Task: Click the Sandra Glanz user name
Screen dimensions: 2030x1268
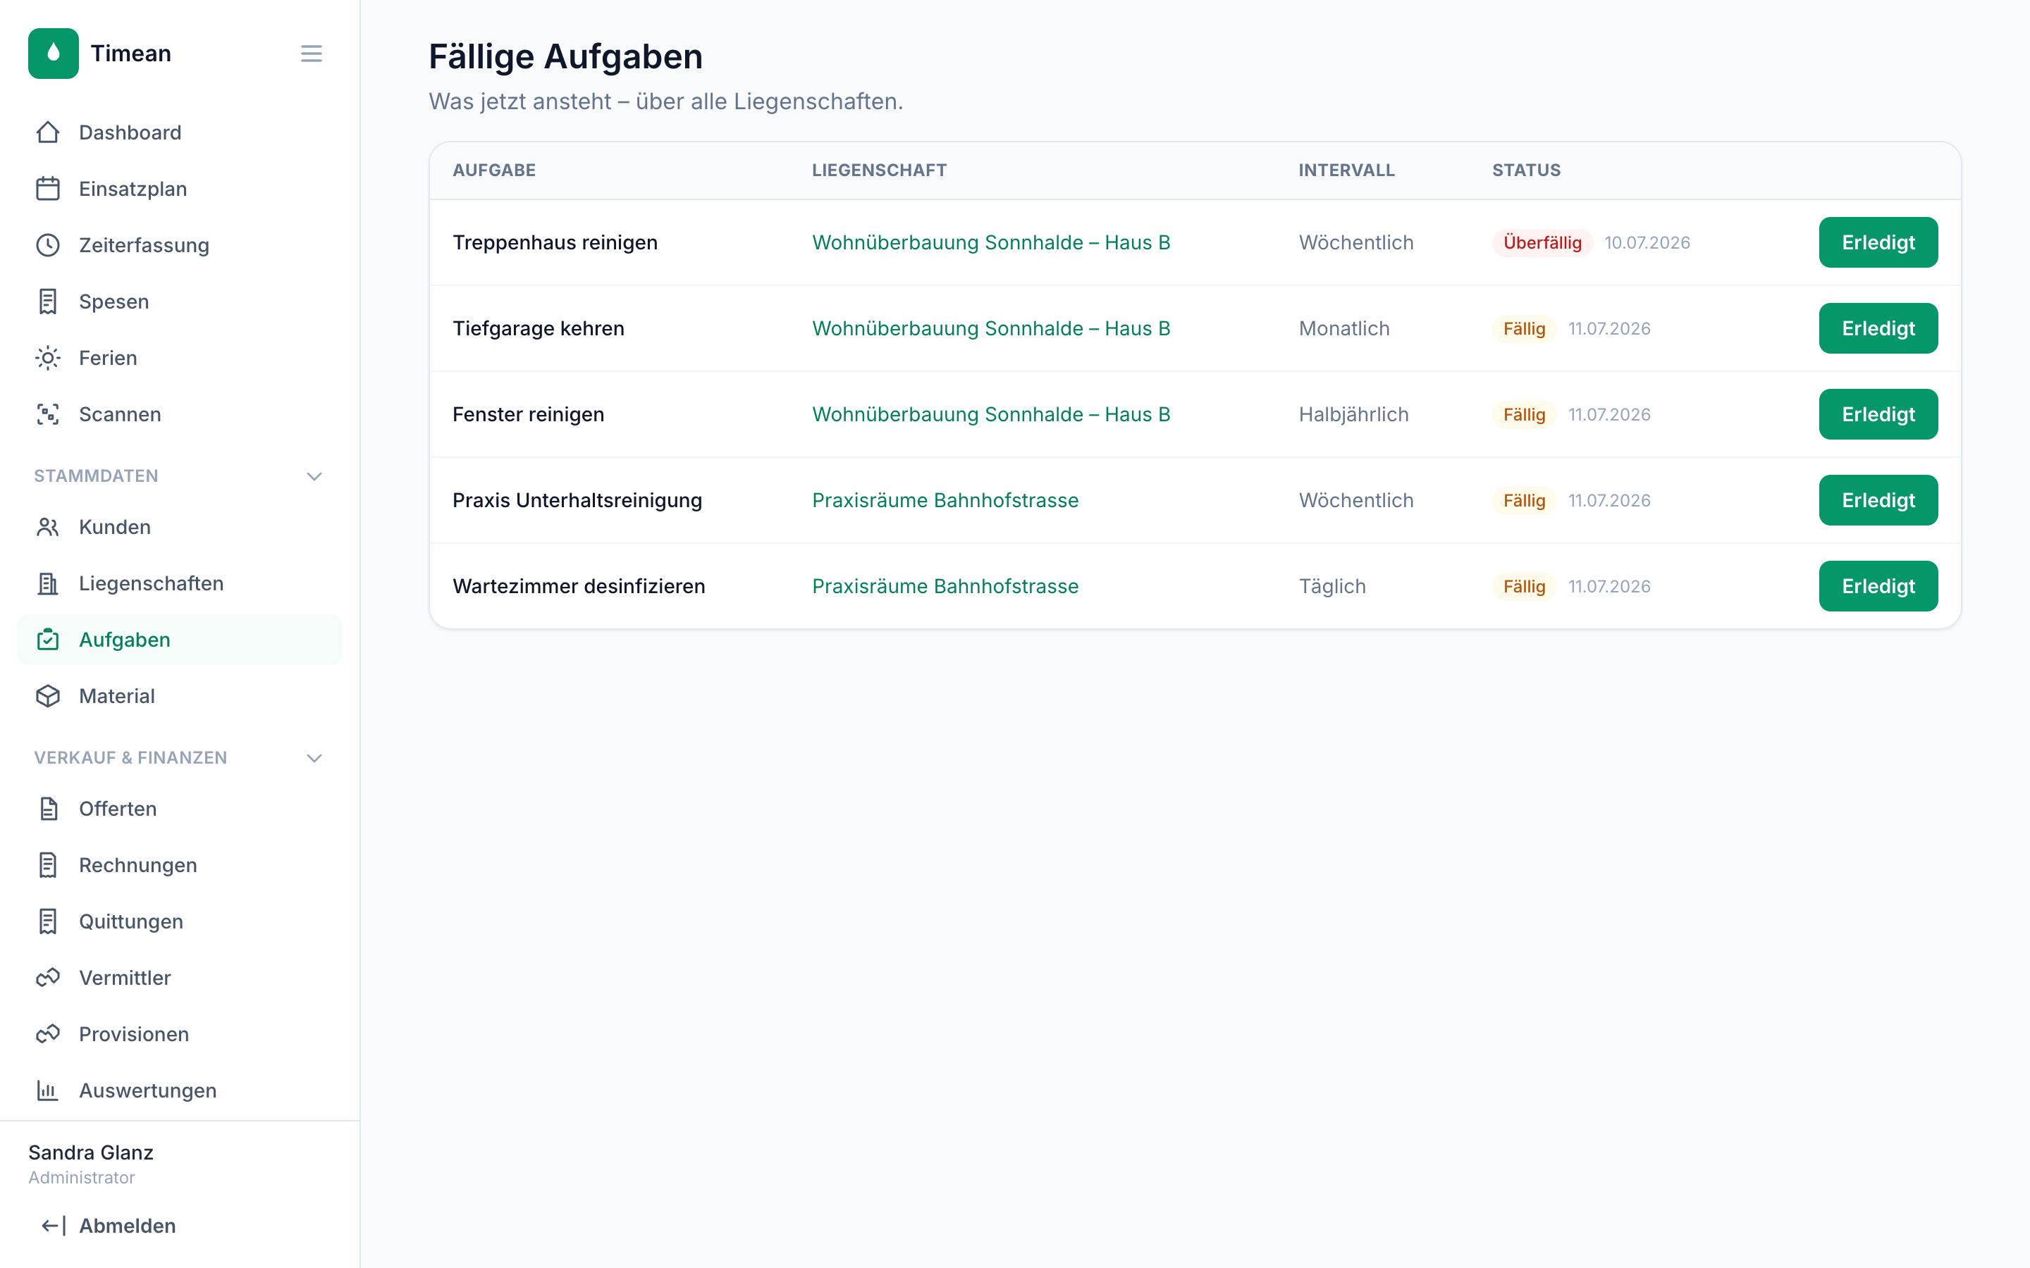Action: (x=91, y=1152)
